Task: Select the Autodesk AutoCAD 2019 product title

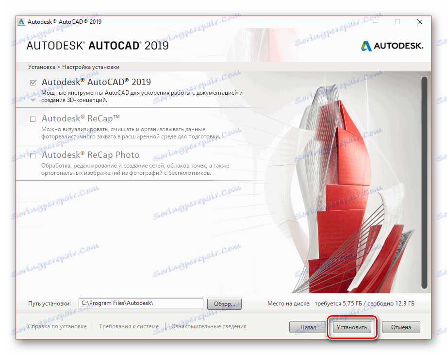Action: pos(97,82)
